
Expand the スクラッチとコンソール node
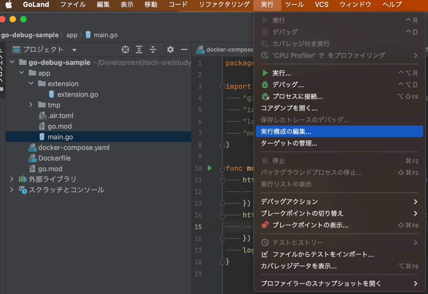[x=12, y=190]
